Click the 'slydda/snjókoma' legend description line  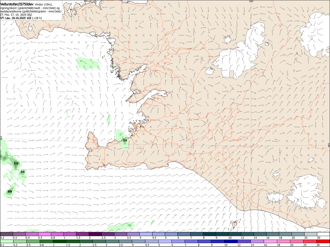(x=31, y=11)
